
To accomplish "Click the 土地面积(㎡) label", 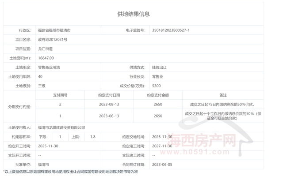I will (x=20, y=58).
